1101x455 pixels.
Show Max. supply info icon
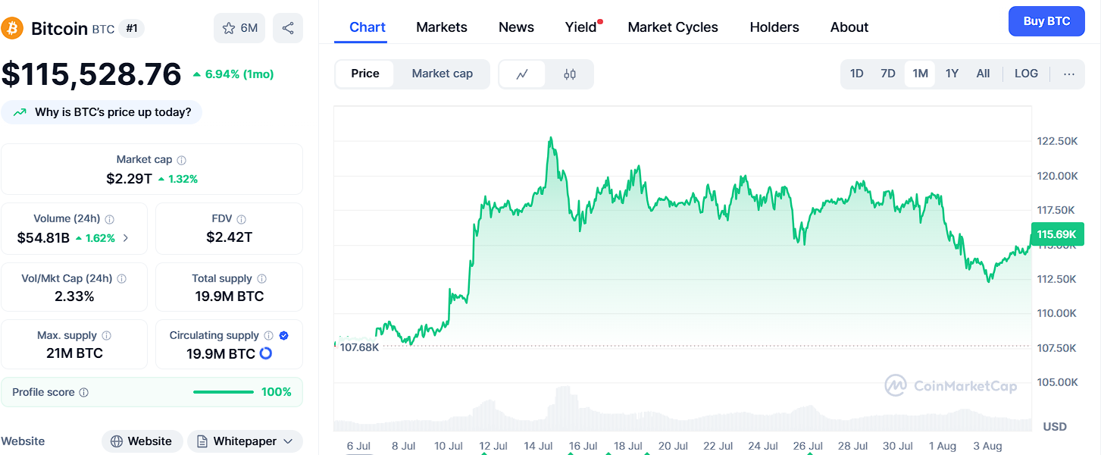click(106, 336)
